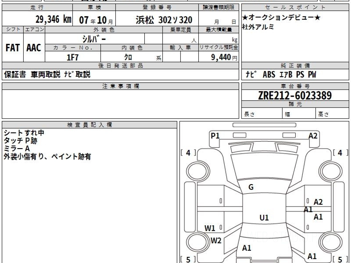Click the 高さ dimension cell
The image size is (351, 263).
333,114
